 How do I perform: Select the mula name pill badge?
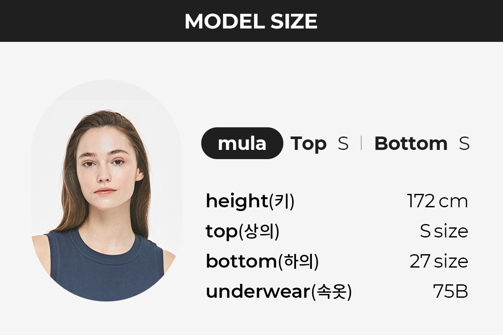pyautogui.click(x=242, y=143)
